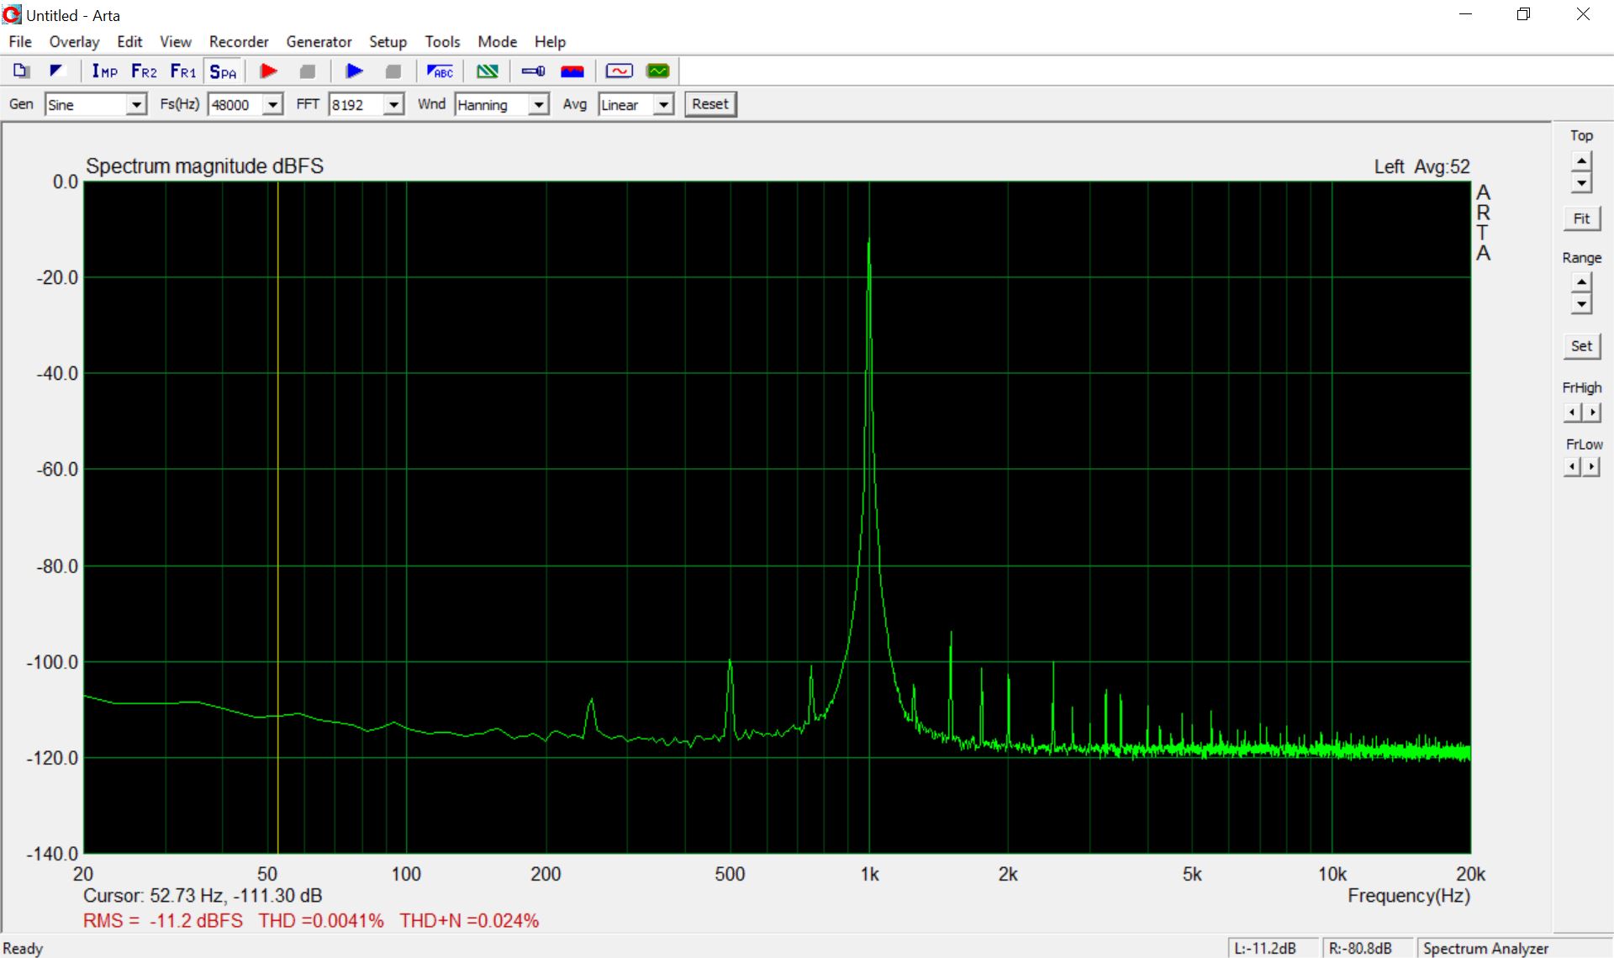Click the blue-and-white copy window icon

click(x=22, y=71)
